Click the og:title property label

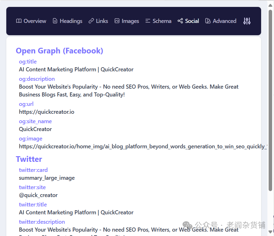click(x=28, y=62)
